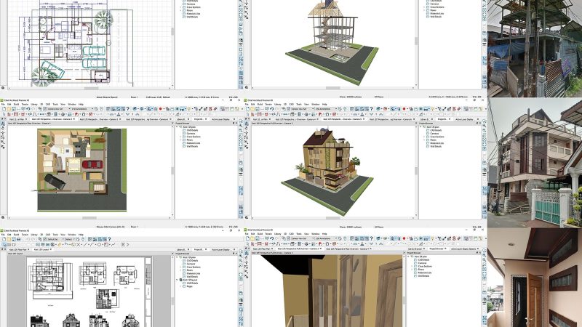Click Open folder icon in middle-left window toolbar
Viewport: 582px width, 327px height.
9,108
